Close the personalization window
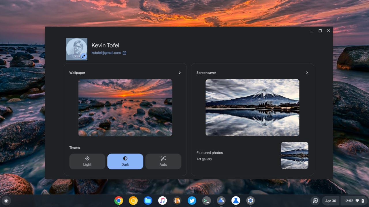 [328, 31]
